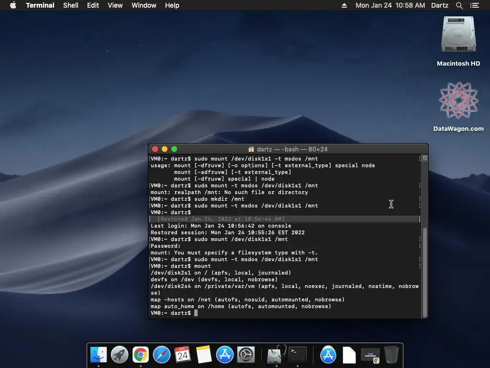This screenshot has height=368, width=490.
Task: Click the date and time in menu bar
Action: pos(390,5)
